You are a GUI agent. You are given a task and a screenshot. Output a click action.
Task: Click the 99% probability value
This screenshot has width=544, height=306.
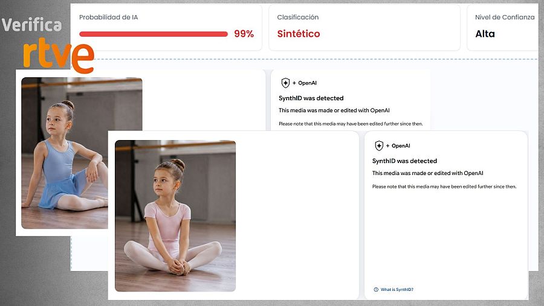[x=244, y=34]
